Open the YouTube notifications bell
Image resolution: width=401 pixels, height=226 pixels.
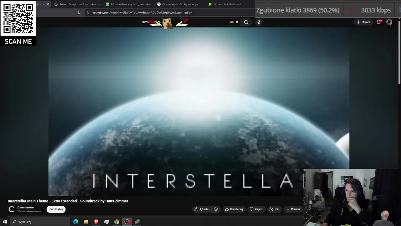click(378, 22)
